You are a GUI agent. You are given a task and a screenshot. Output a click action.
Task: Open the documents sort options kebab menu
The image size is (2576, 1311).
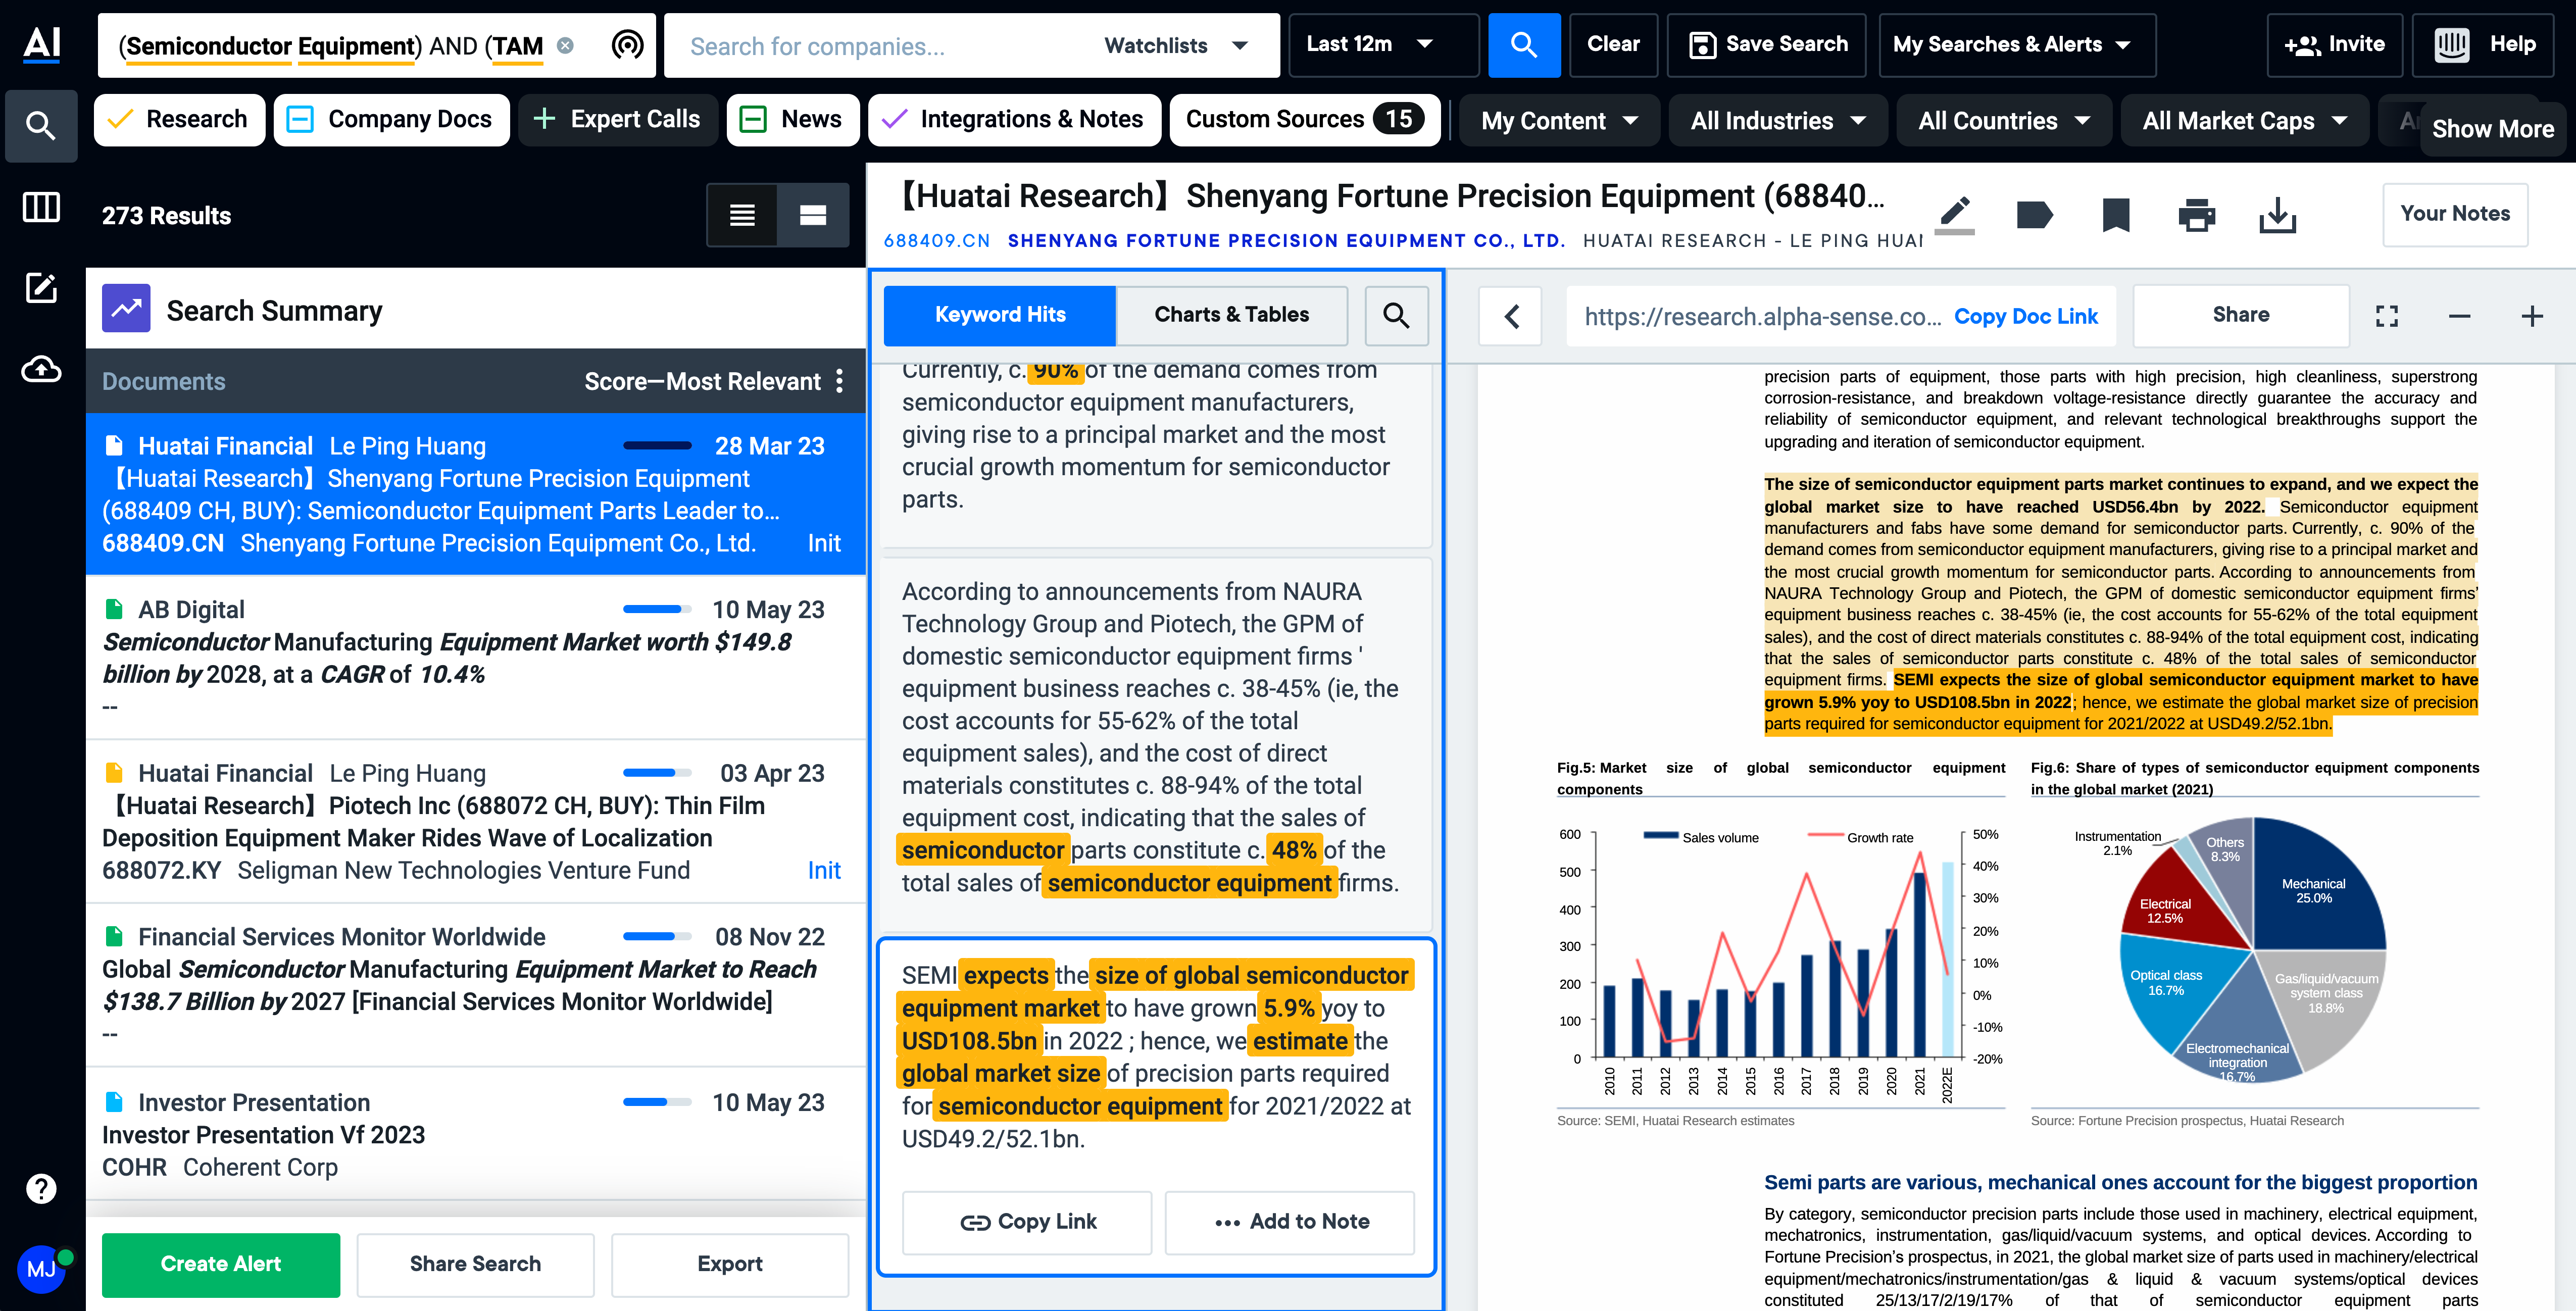click(x=839, y=381)
